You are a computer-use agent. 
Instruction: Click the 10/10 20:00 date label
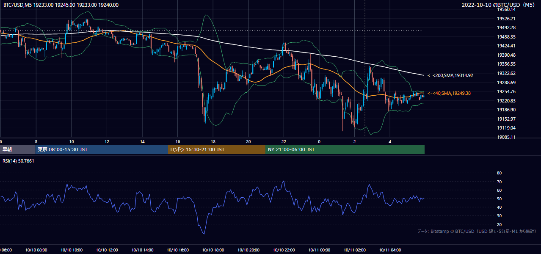click(x=248, y=250)
